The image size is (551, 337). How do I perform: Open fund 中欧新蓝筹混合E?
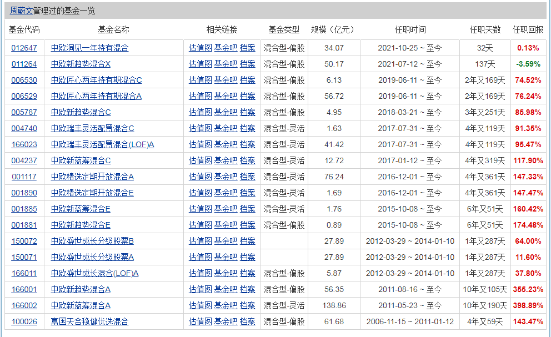[x=81, y=209]
